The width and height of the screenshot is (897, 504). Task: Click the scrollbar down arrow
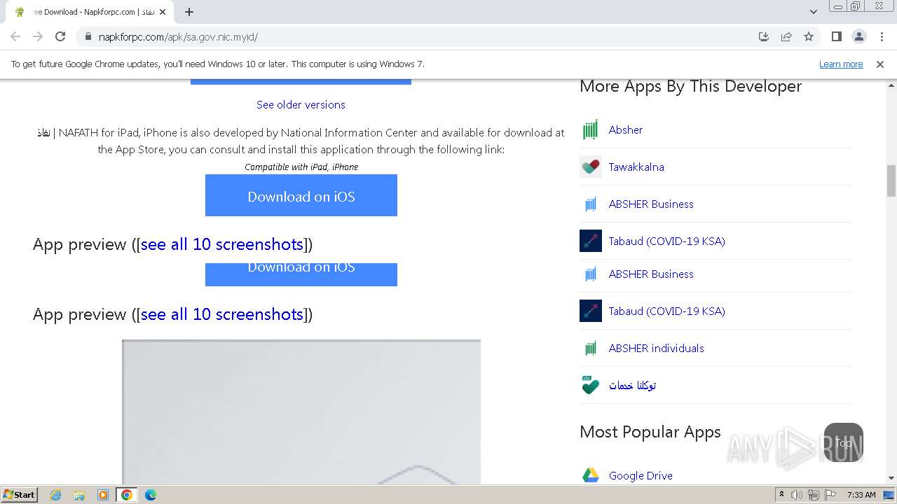click(x=891, y=479)
